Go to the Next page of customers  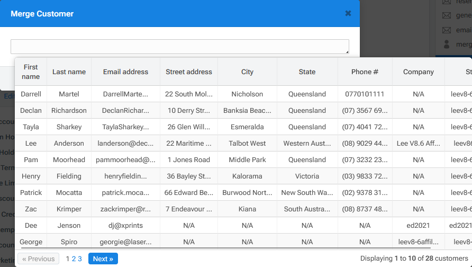click(103, 259)
